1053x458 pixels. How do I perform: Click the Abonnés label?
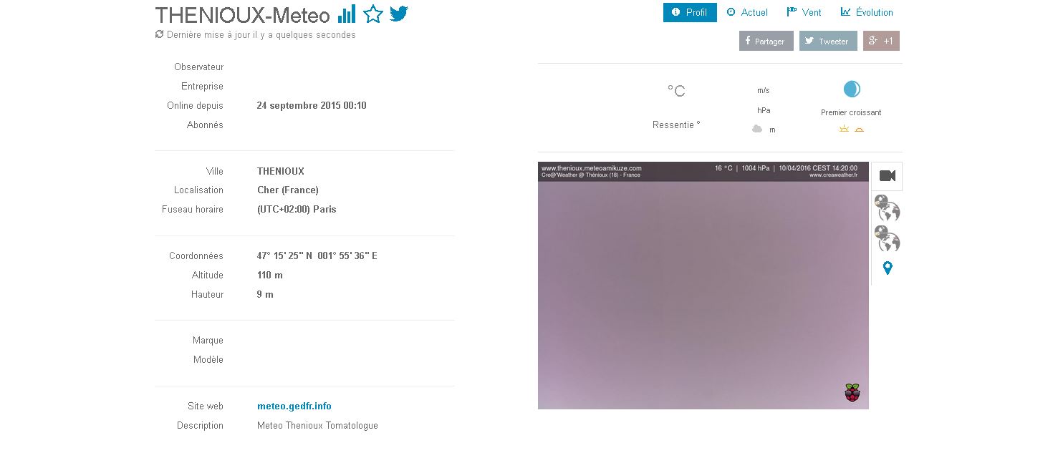click(205, 125)
